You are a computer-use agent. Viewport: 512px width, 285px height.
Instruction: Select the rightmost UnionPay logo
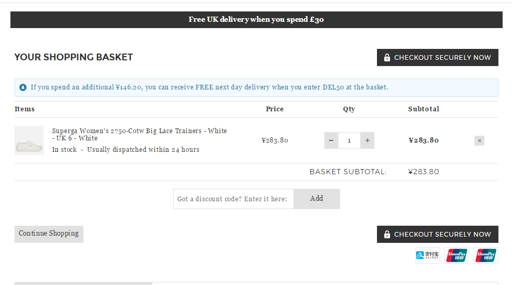pos(486,255)
